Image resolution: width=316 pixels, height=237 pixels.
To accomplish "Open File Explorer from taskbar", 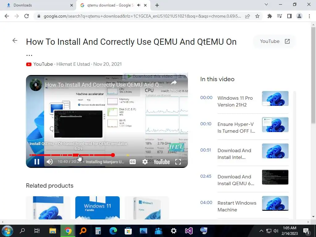I will 52,231.
